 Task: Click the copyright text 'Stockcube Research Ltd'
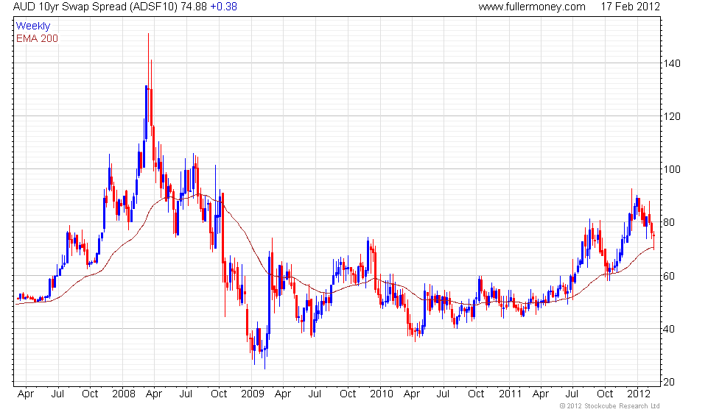pos(622,406)
